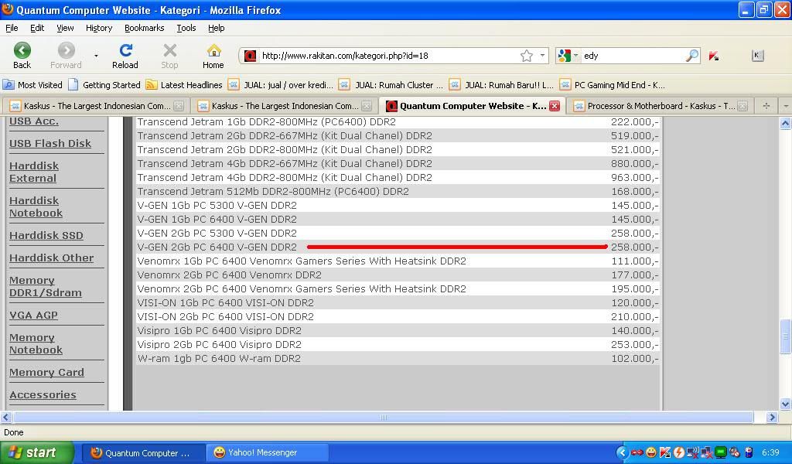Image resolution: width=792 pixels, height=464 pixels.
Task: Click Yahoo Messenger tray smiley icon
Action: point(651,452)
